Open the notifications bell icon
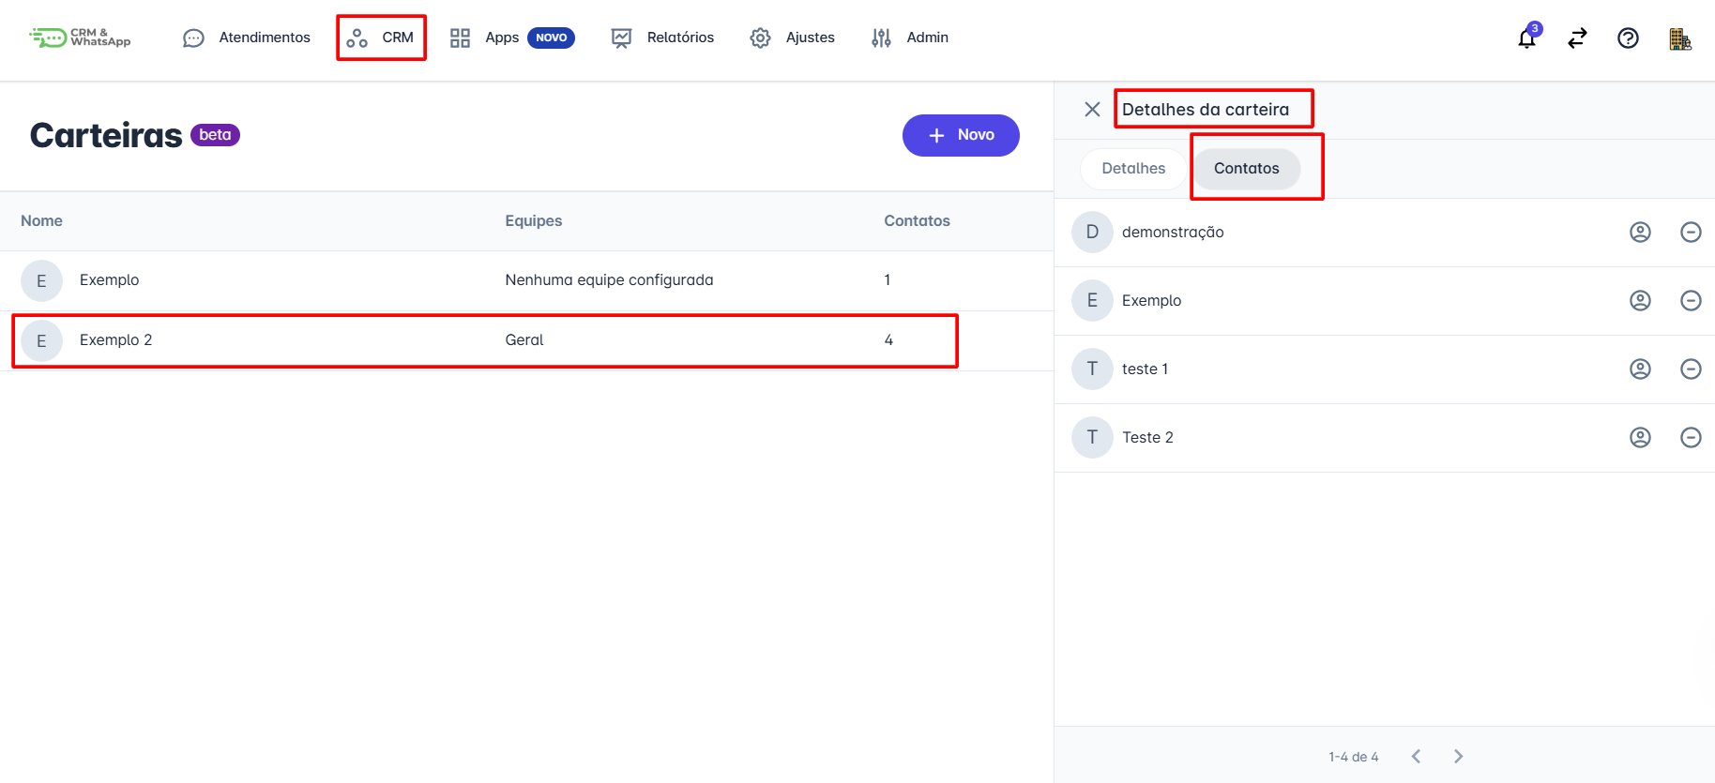Viewport: 1715px width, 783px height. 1526,38
